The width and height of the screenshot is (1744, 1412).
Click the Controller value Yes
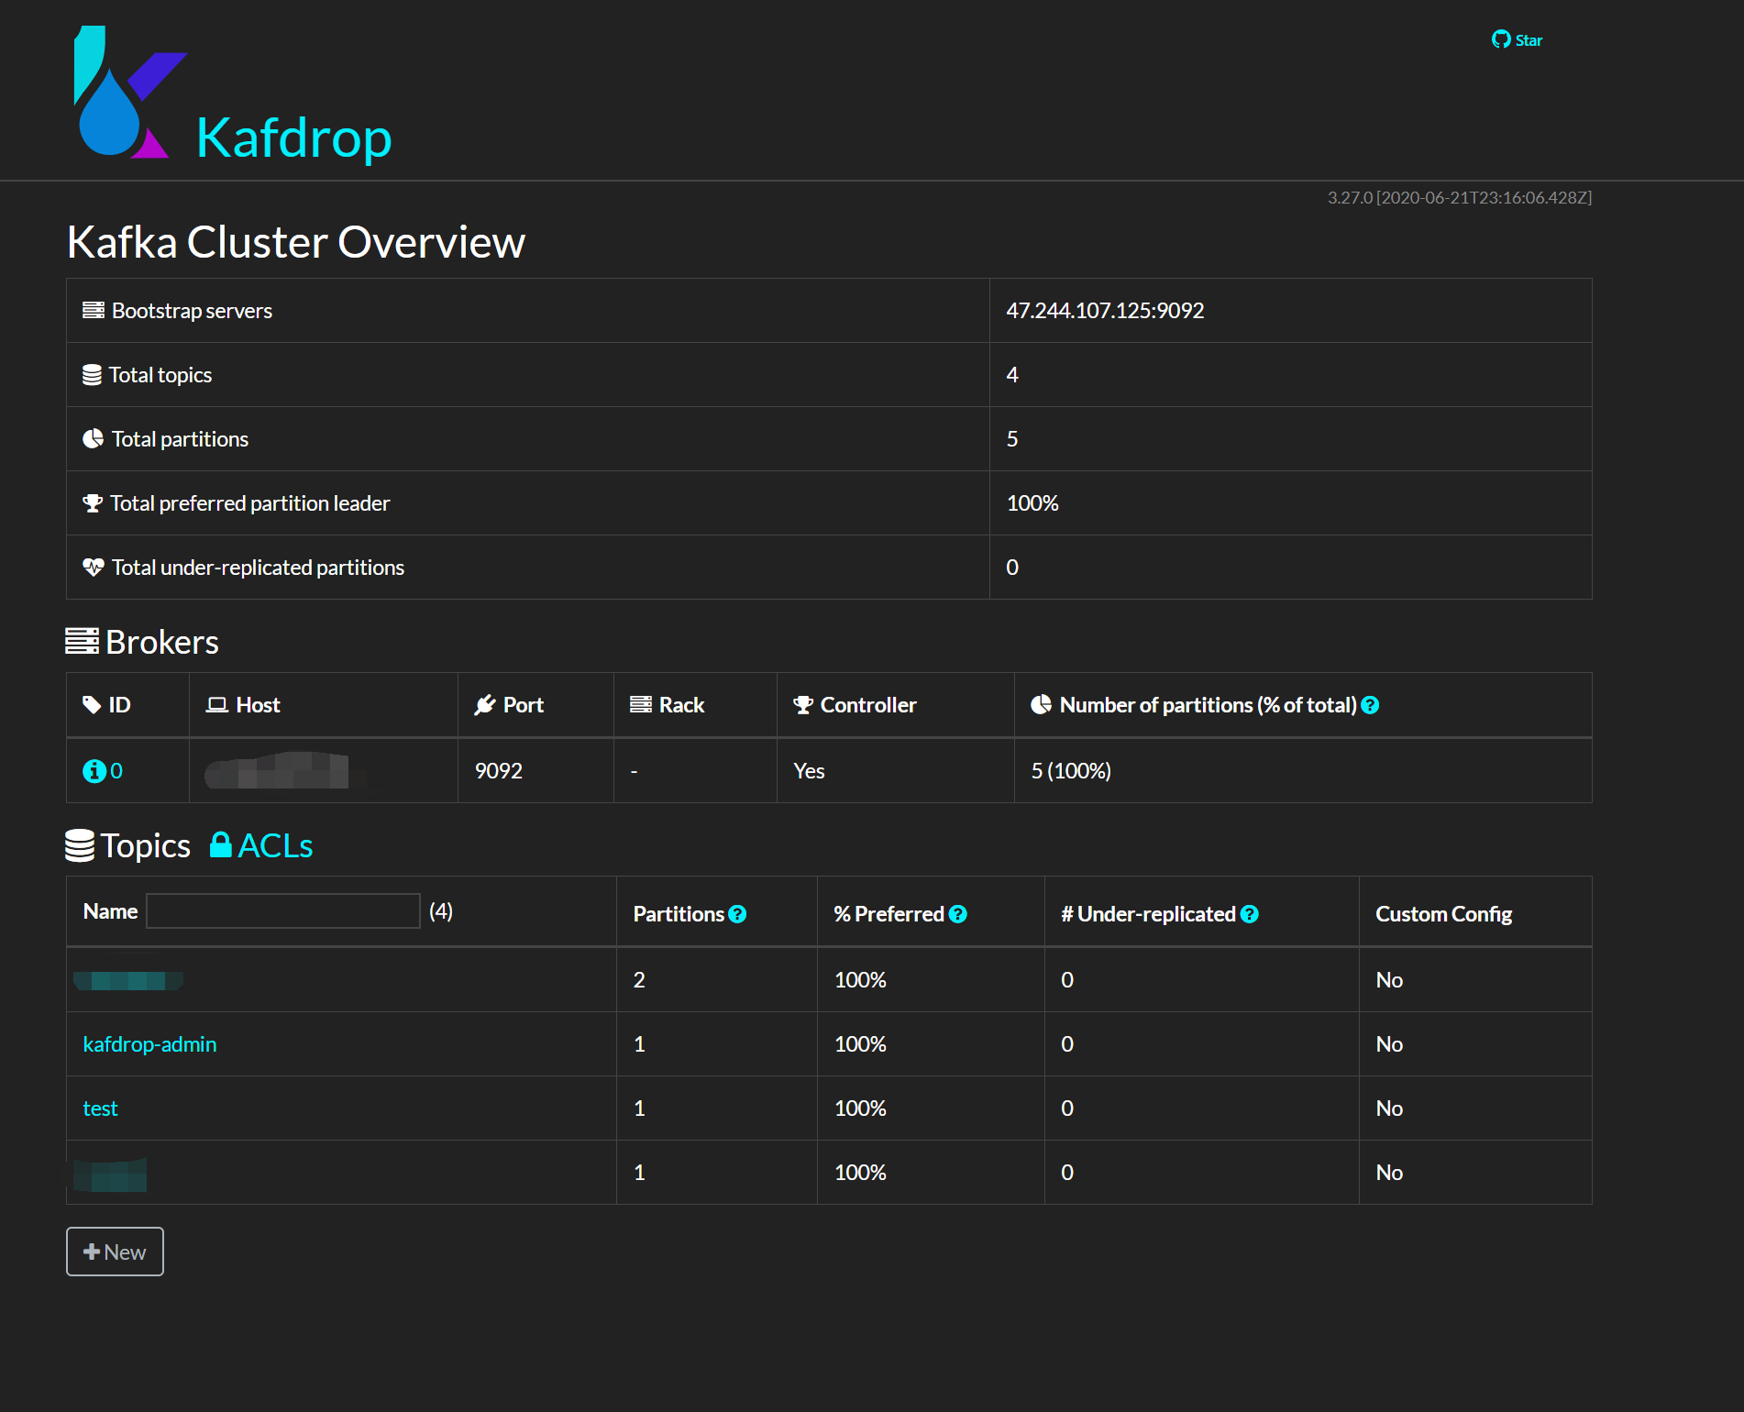(809, 771)
